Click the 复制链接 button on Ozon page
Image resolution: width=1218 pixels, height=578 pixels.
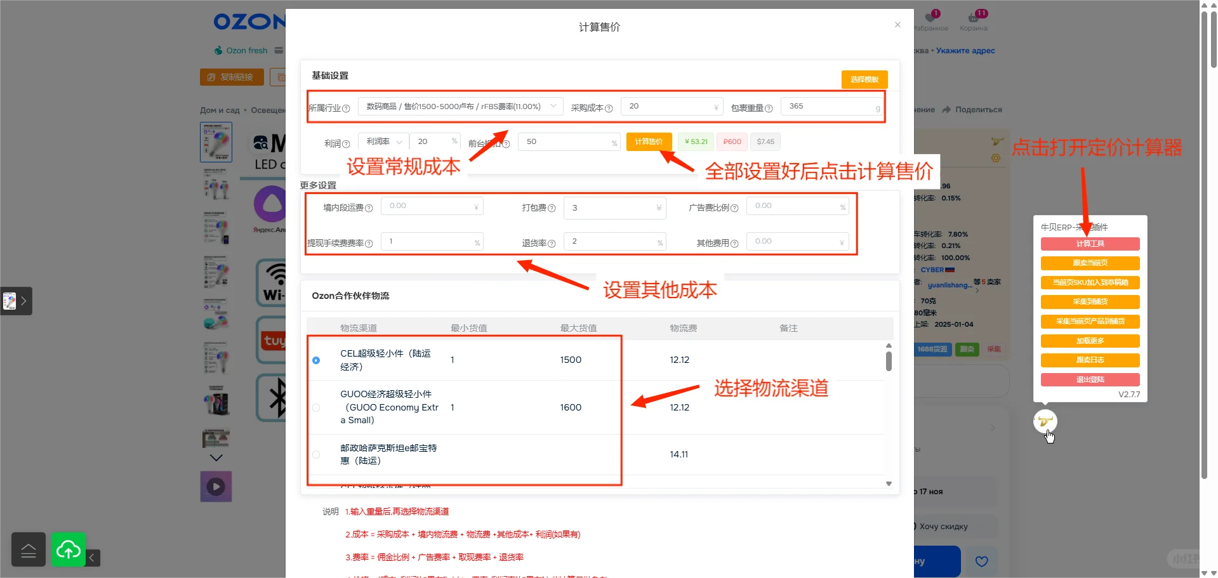tap(232, 77)
